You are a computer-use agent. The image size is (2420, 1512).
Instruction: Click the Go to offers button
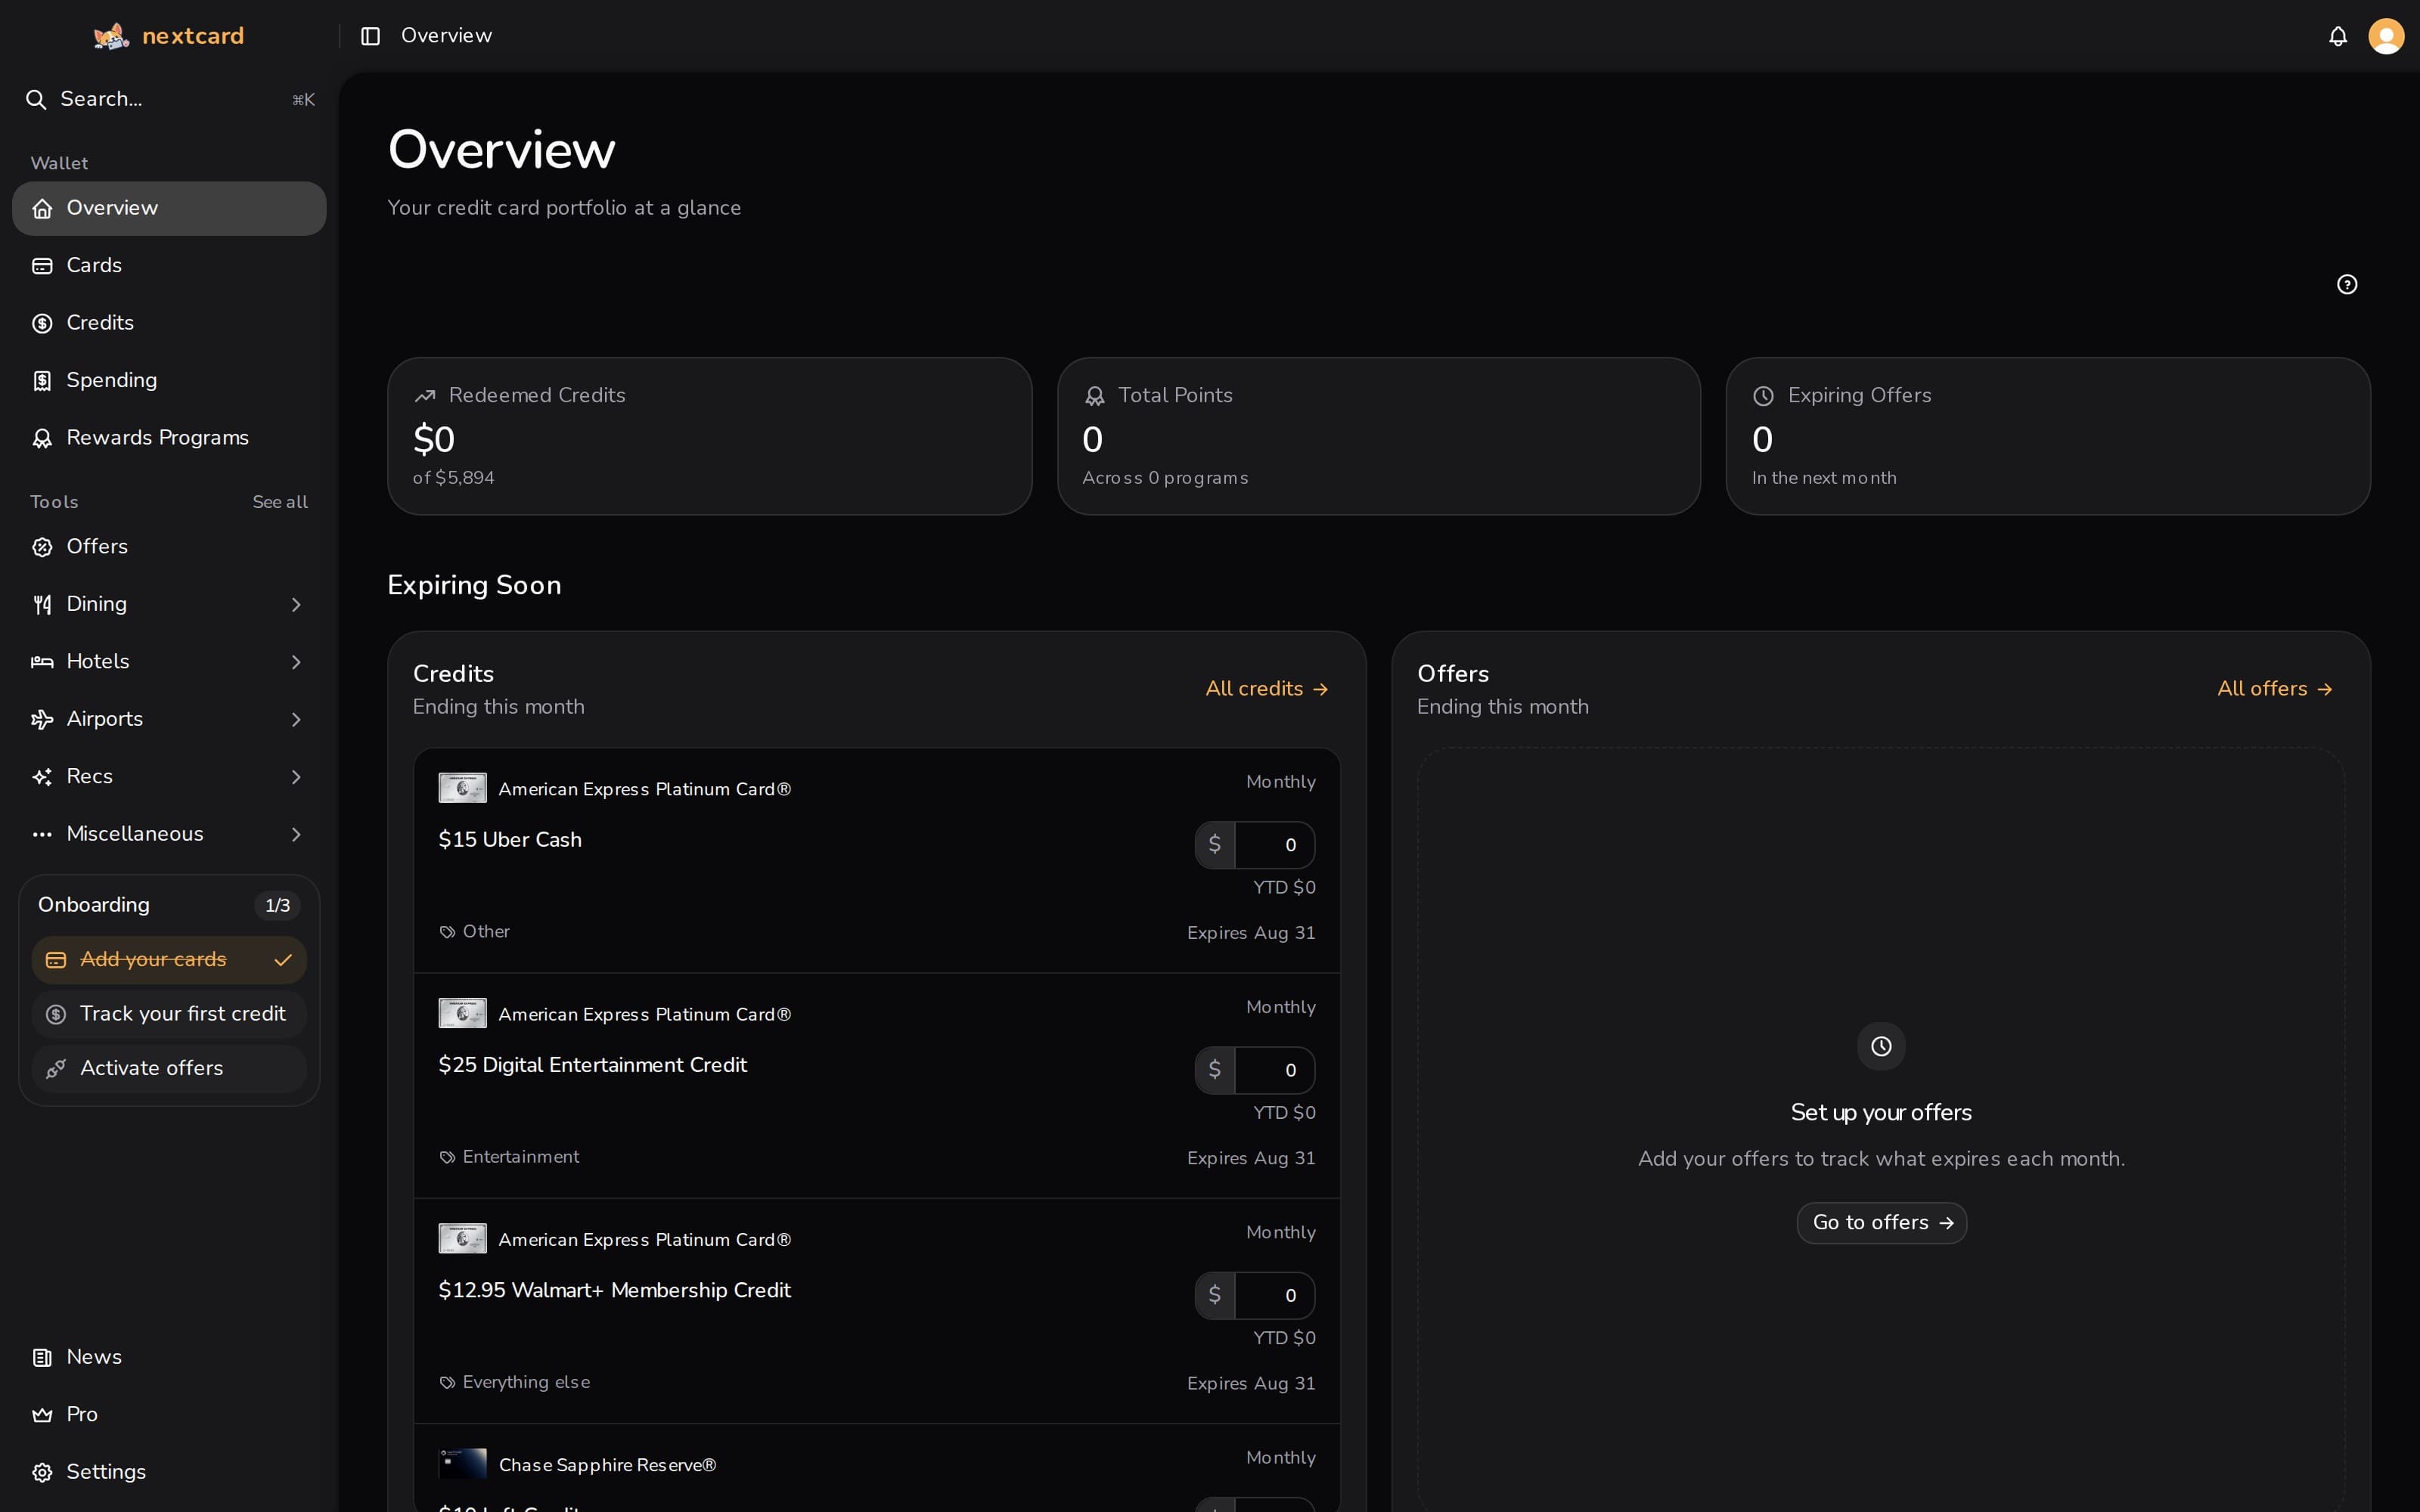pos(1881,1223)
